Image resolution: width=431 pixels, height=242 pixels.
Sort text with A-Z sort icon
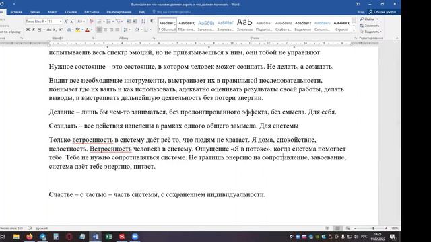pyautogui.click(x=143, y=22)
